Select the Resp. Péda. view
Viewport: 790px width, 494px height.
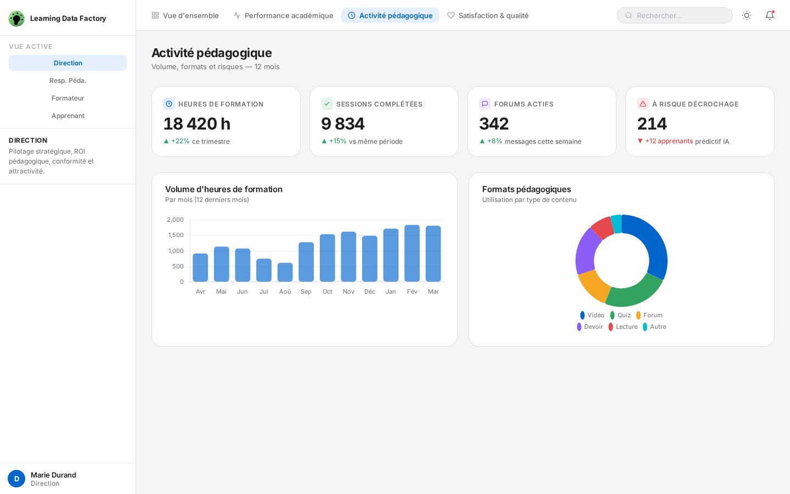click(68, 81)
